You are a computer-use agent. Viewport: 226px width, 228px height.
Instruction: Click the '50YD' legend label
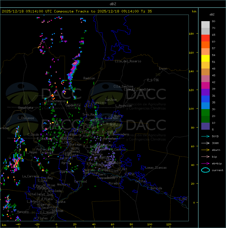215,136
